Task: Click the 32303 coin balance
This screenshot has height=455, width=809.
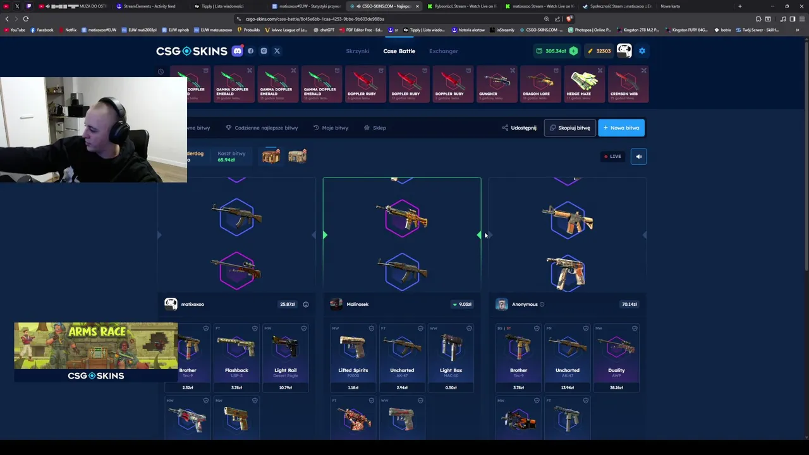Action: point(599,51)
